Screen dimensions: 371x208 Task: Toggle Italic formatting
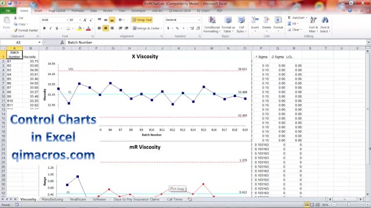click(x=50, y=28)
